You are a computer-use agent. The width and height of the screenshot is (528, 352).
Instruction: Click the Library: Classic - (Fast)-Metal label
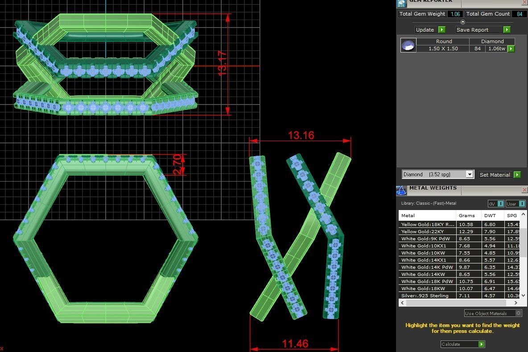428,203
